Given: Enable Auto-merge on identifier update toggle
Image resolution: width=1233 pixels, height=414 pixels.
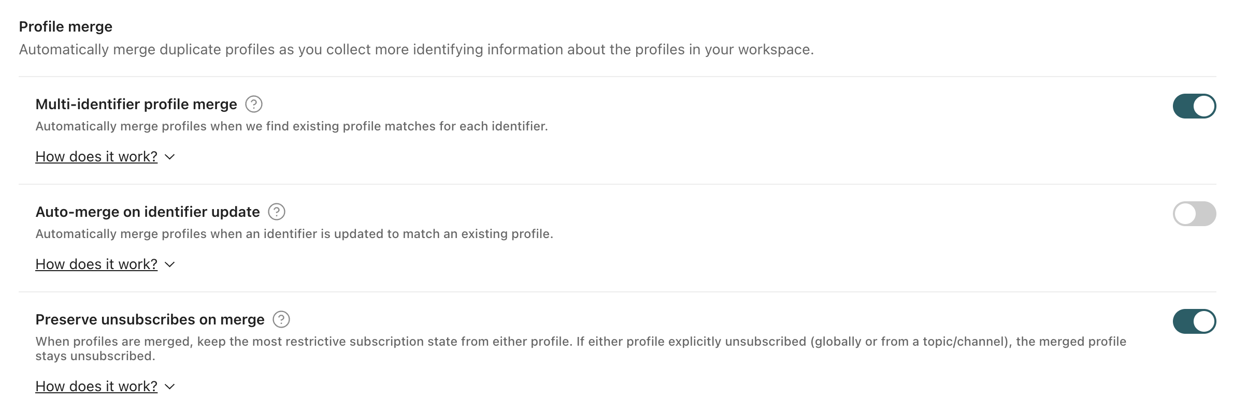Looking at the screenshot, I should tap(1194, 214).
